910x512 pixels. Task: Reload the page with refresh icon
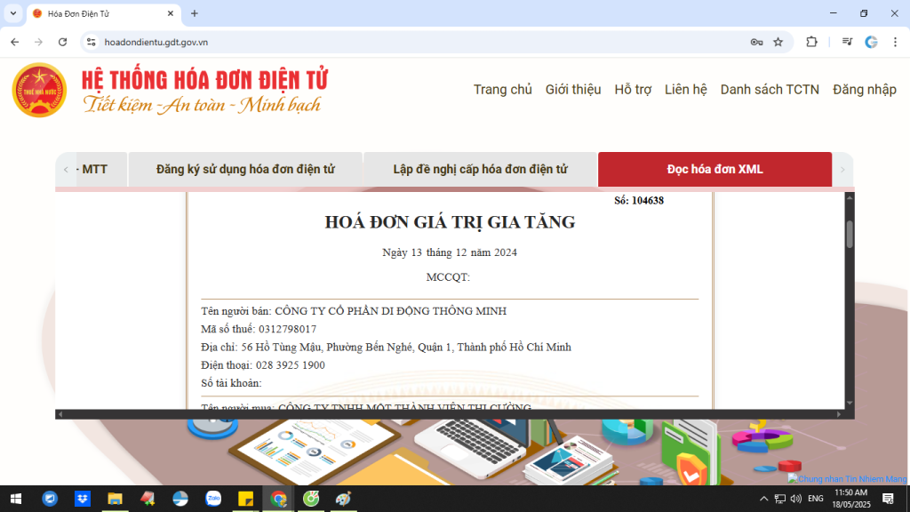pos(63,42)
